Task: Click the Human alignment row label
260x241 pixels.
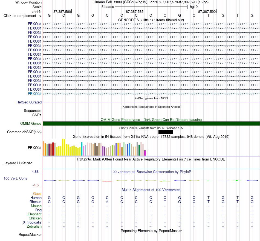Action: point(36,198)
